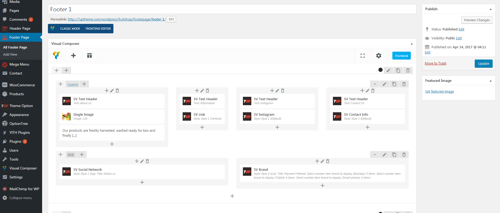The width and height of the screenshot is (500, 213).
Task: Click the black circle indicator in top row controls
Action: click(x=380, y=70)
